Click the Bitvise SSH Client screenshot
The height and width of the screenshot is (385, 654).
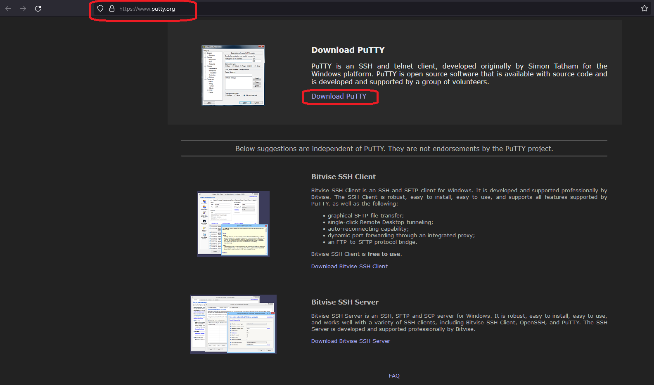(233, 224)
